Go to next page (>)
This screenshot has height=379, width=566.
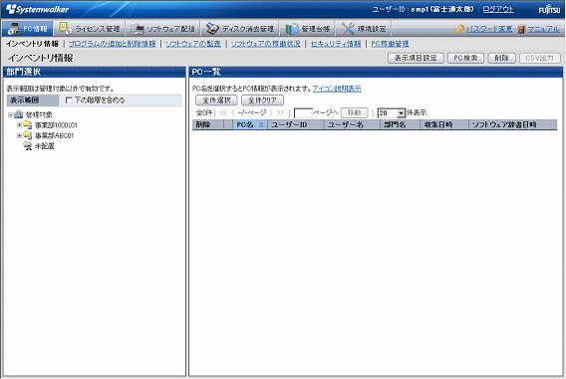click(x=271, y=113)
